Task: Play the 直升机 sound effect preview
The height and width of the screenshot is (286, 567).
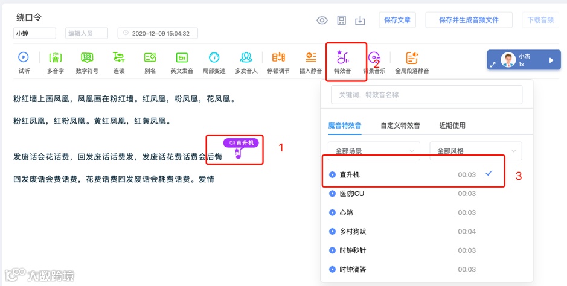Action: pos(332,175)
